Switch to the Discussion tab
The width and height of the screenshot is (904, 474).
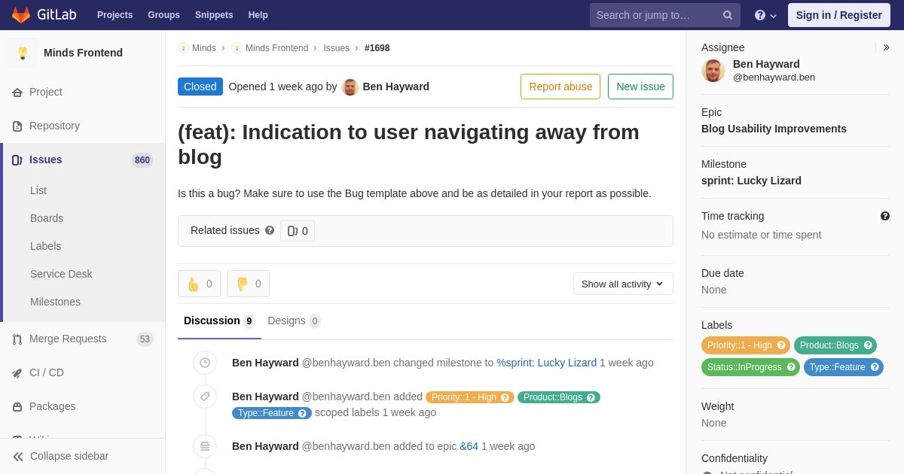pos(219,321)
